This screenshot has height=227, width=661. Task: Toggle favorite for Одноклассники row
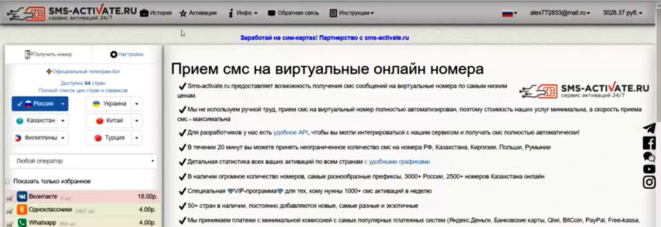pyautogui.click(x=9, y=211)
